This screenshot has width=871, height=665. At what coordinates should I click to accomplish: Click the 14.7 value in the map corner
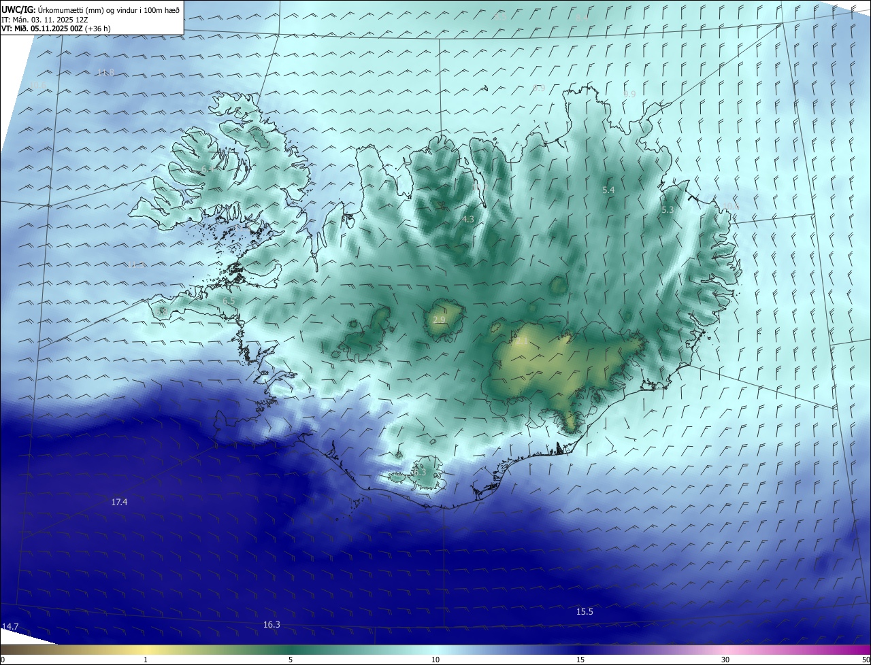(10, 626)
